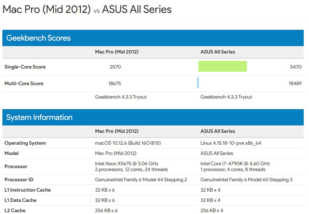Click the blue multi-core score bar

pos(198,83)
